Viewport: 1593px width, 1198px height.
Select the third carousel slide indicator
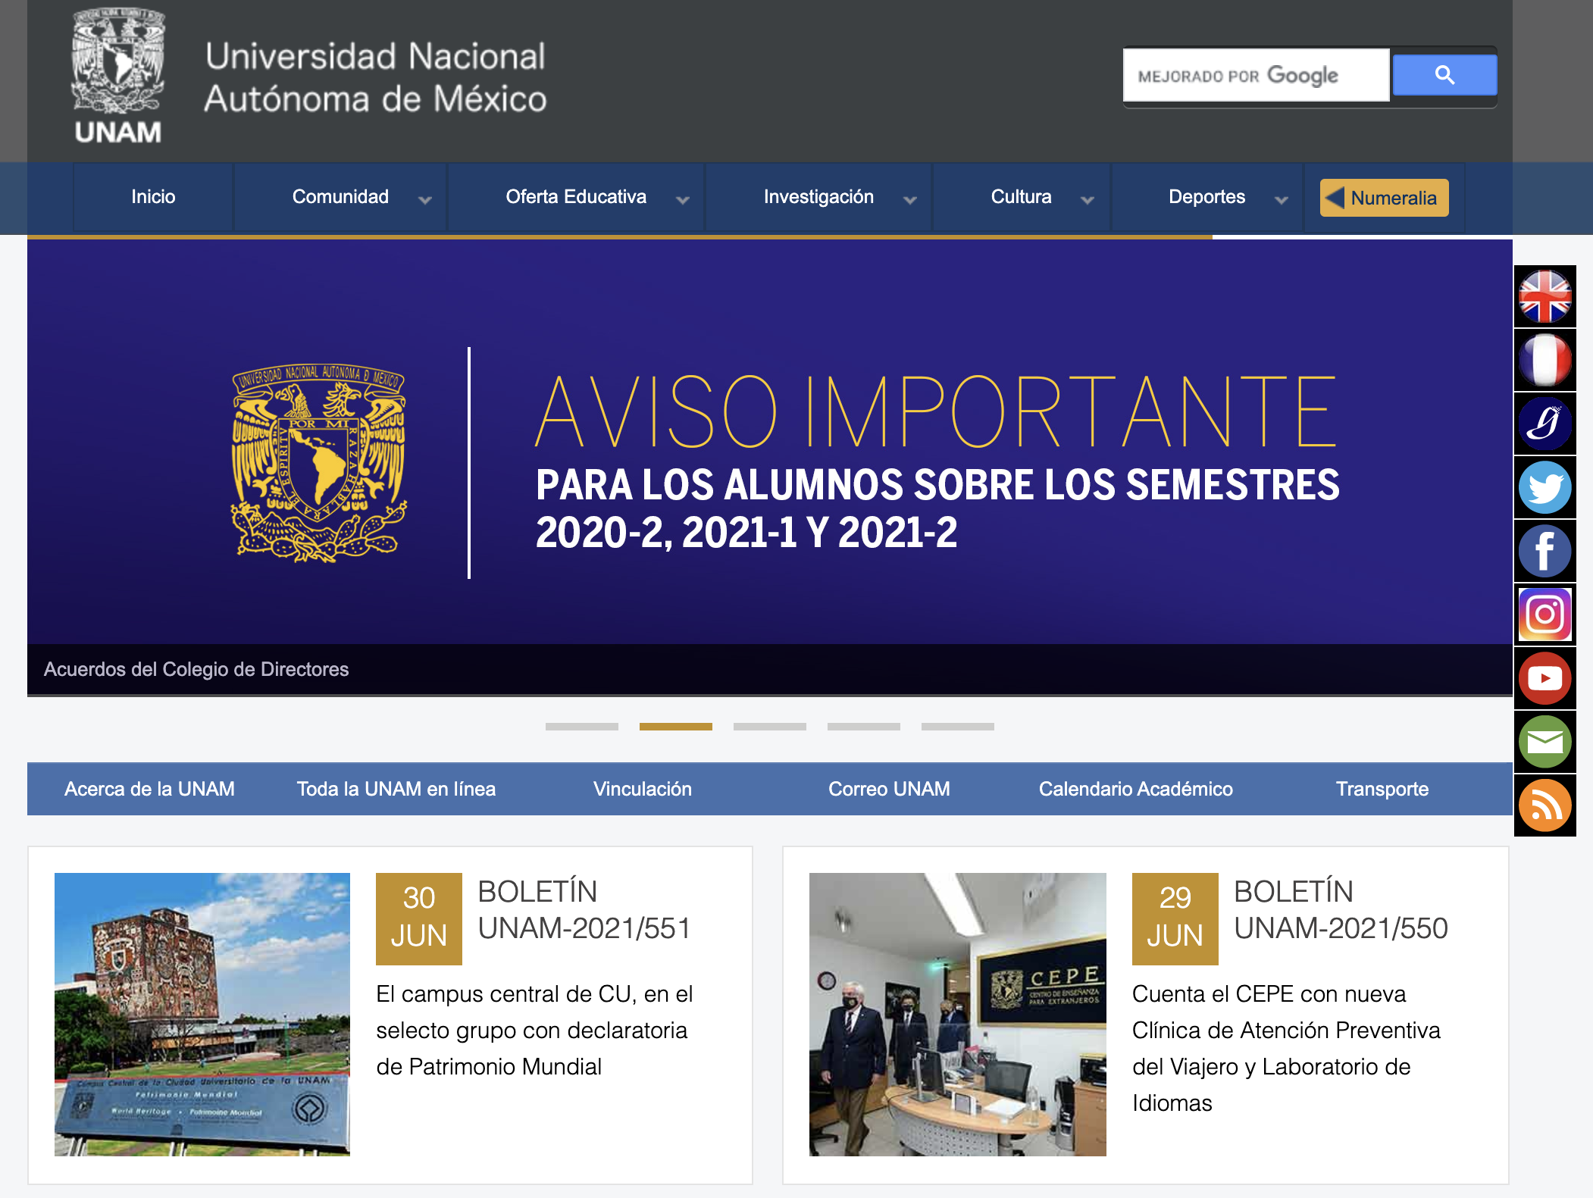pos(770,727)
